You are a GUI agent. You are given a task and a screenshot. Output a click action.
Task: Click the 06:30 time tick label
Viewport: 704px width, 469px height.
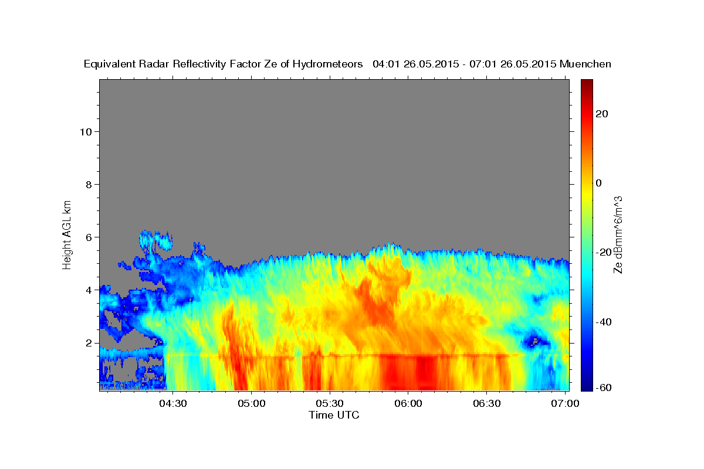[x=486, y=403]
